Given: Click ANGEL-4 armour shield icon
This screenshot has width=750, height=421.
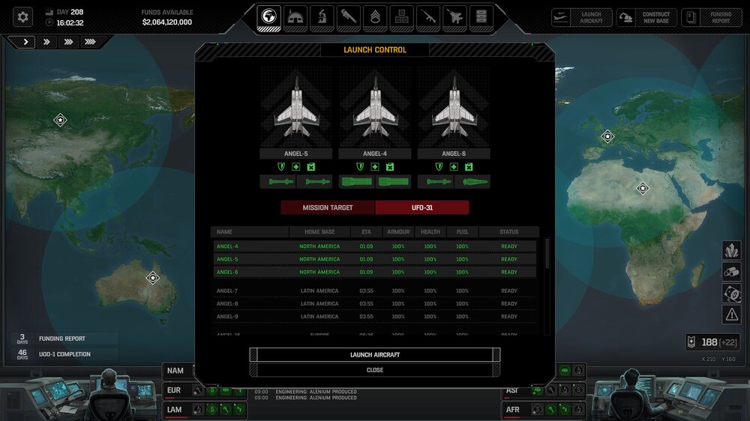Looking at the screenshot, I should pyautogui.click(x=360, y=167).
